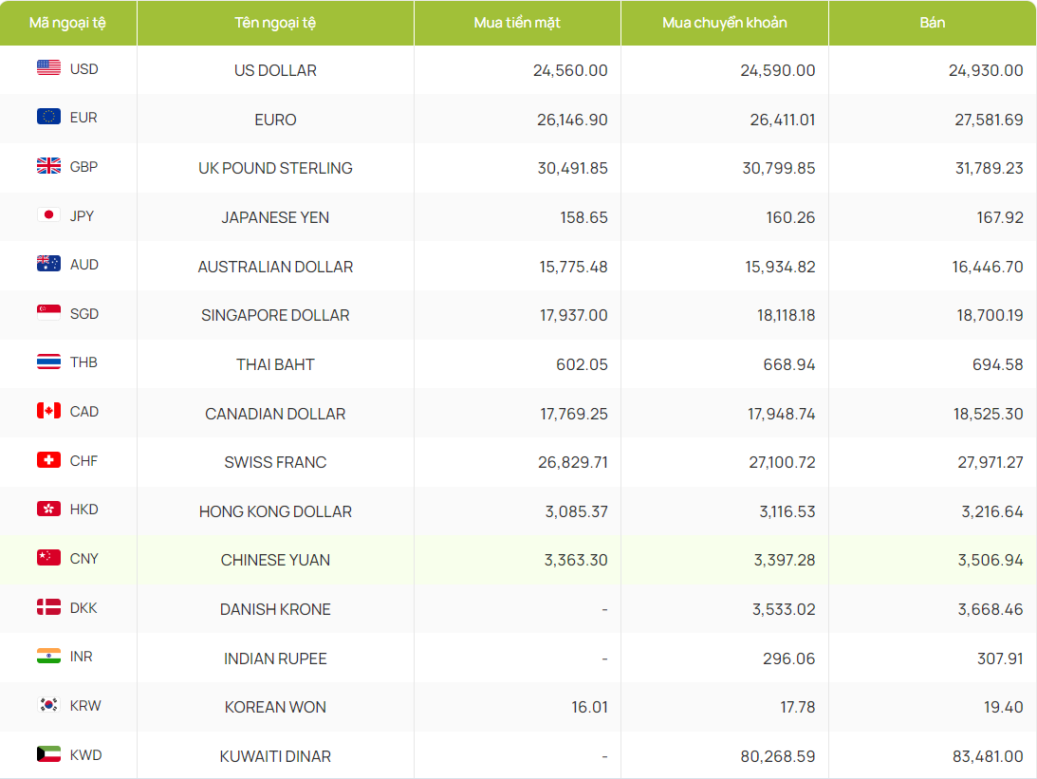Click the CHINESE YUAN currency name
This screenshot has width=1037, height=779.
275,560
